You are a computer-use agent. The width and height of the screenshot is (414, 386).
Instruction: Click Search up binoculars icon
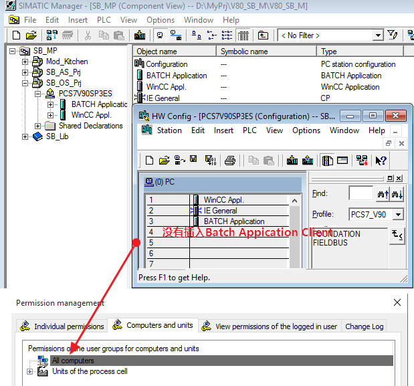pos(383,194)
